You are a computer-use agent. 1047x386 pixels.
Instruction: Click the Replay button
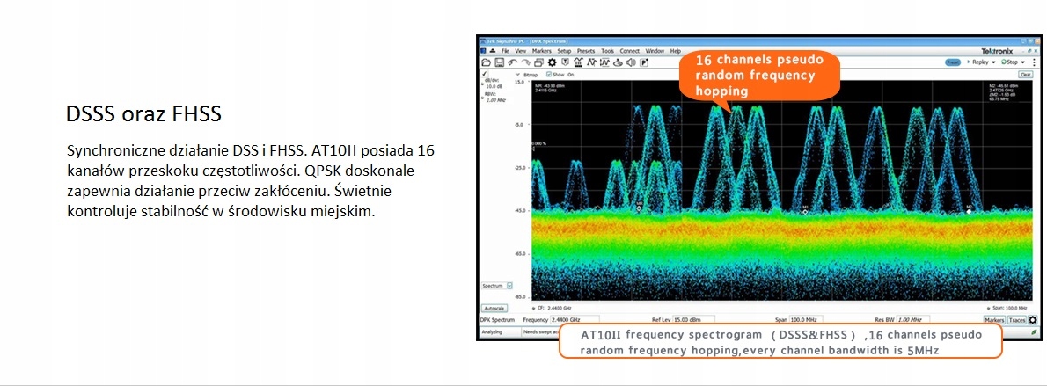(979, 62)
